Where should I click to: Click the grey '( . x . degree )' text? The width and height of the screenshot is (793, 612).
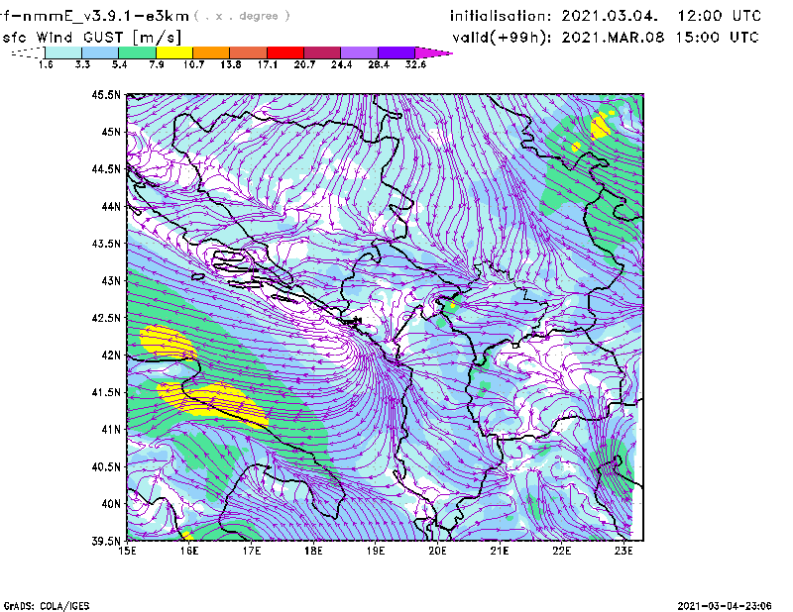tap(242, 16)
